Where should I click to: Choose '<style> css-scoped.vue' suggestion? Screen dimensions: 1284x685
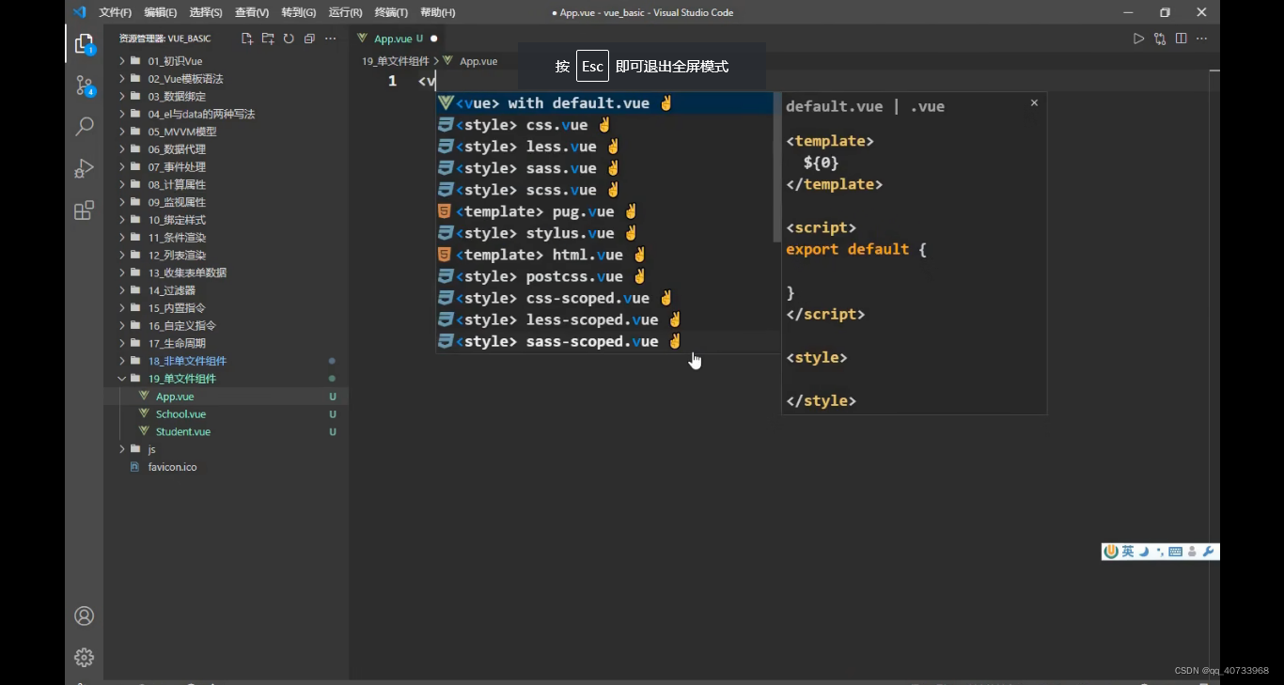604,298
